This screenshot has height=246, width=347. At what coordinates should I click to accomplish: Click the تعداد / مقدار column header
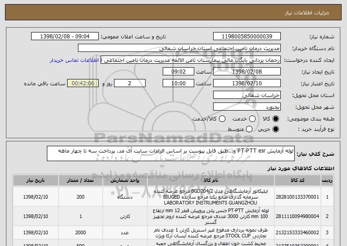pyautogui.click(x=80, y=181)
